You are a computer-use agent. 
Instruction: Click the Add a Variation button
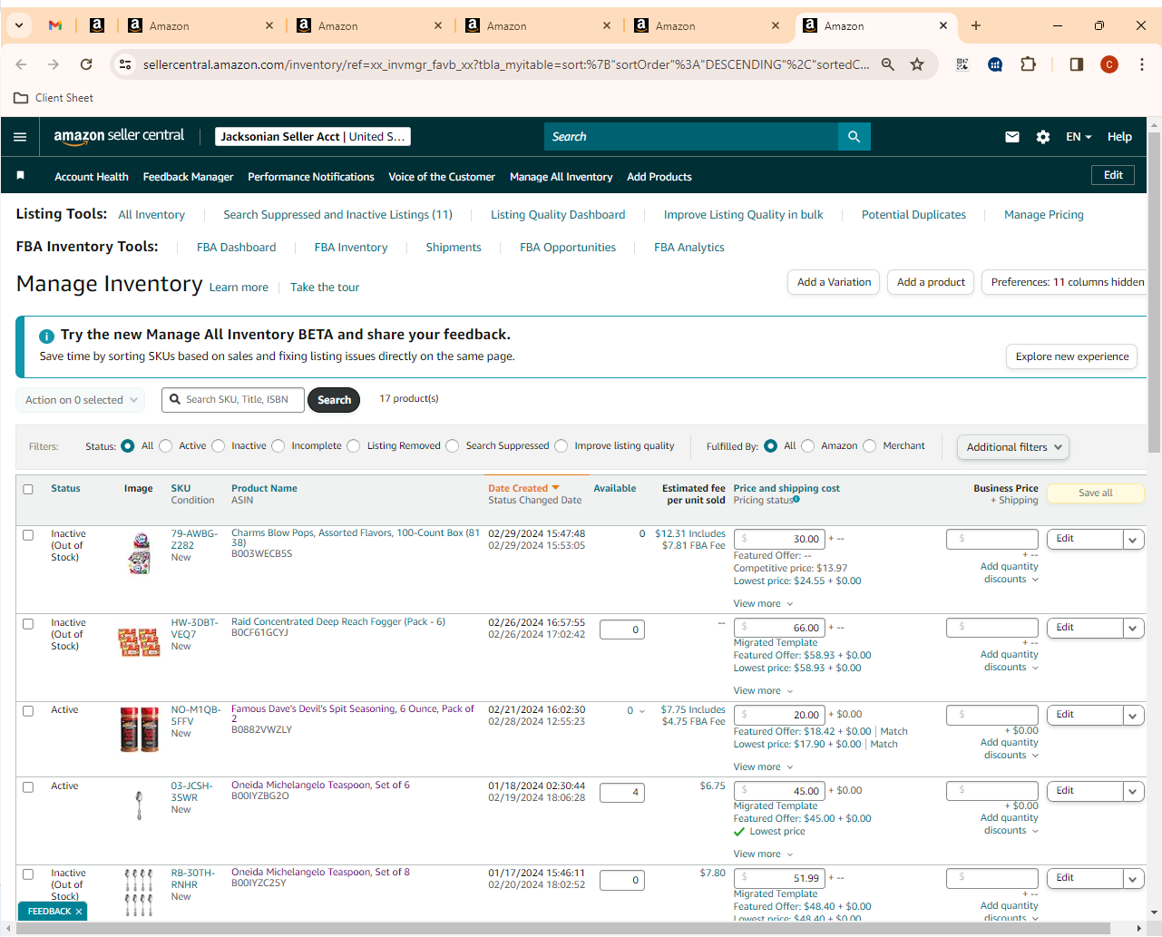(x=835, y=282)
